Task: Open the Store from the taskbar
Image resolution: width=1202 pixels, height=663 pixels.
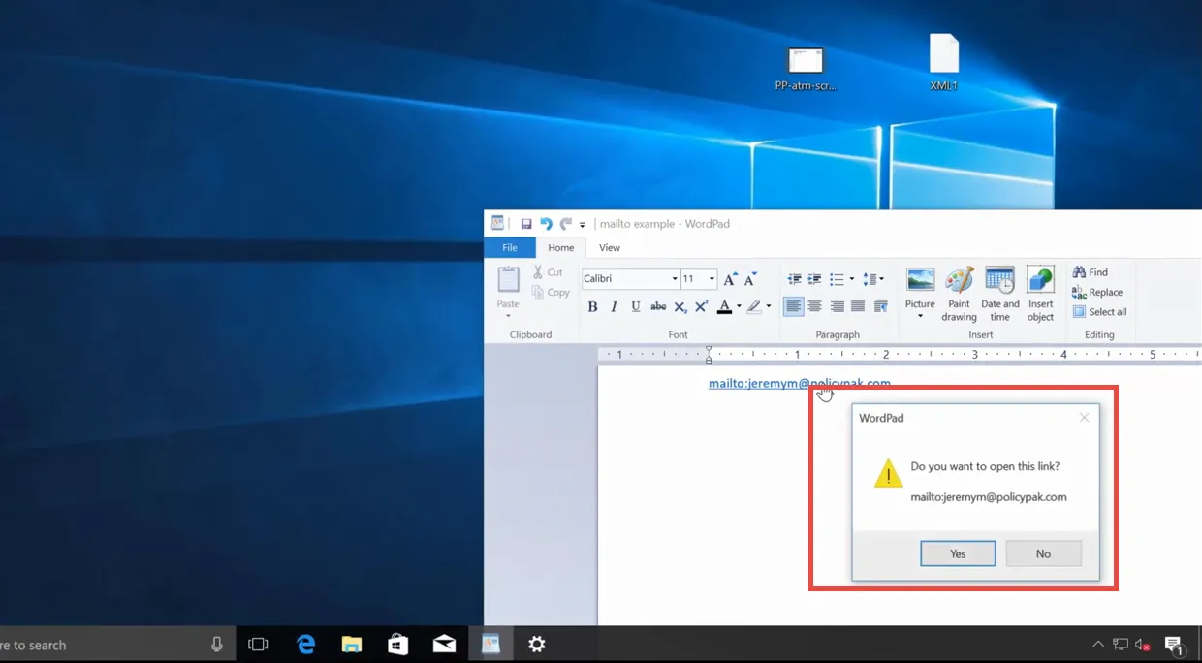Action: [x=398, y=644]
